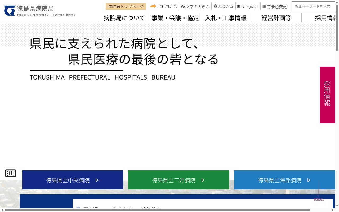Click the globe icon next to Language
Screen dimensions: 339x212
[238, 6]
